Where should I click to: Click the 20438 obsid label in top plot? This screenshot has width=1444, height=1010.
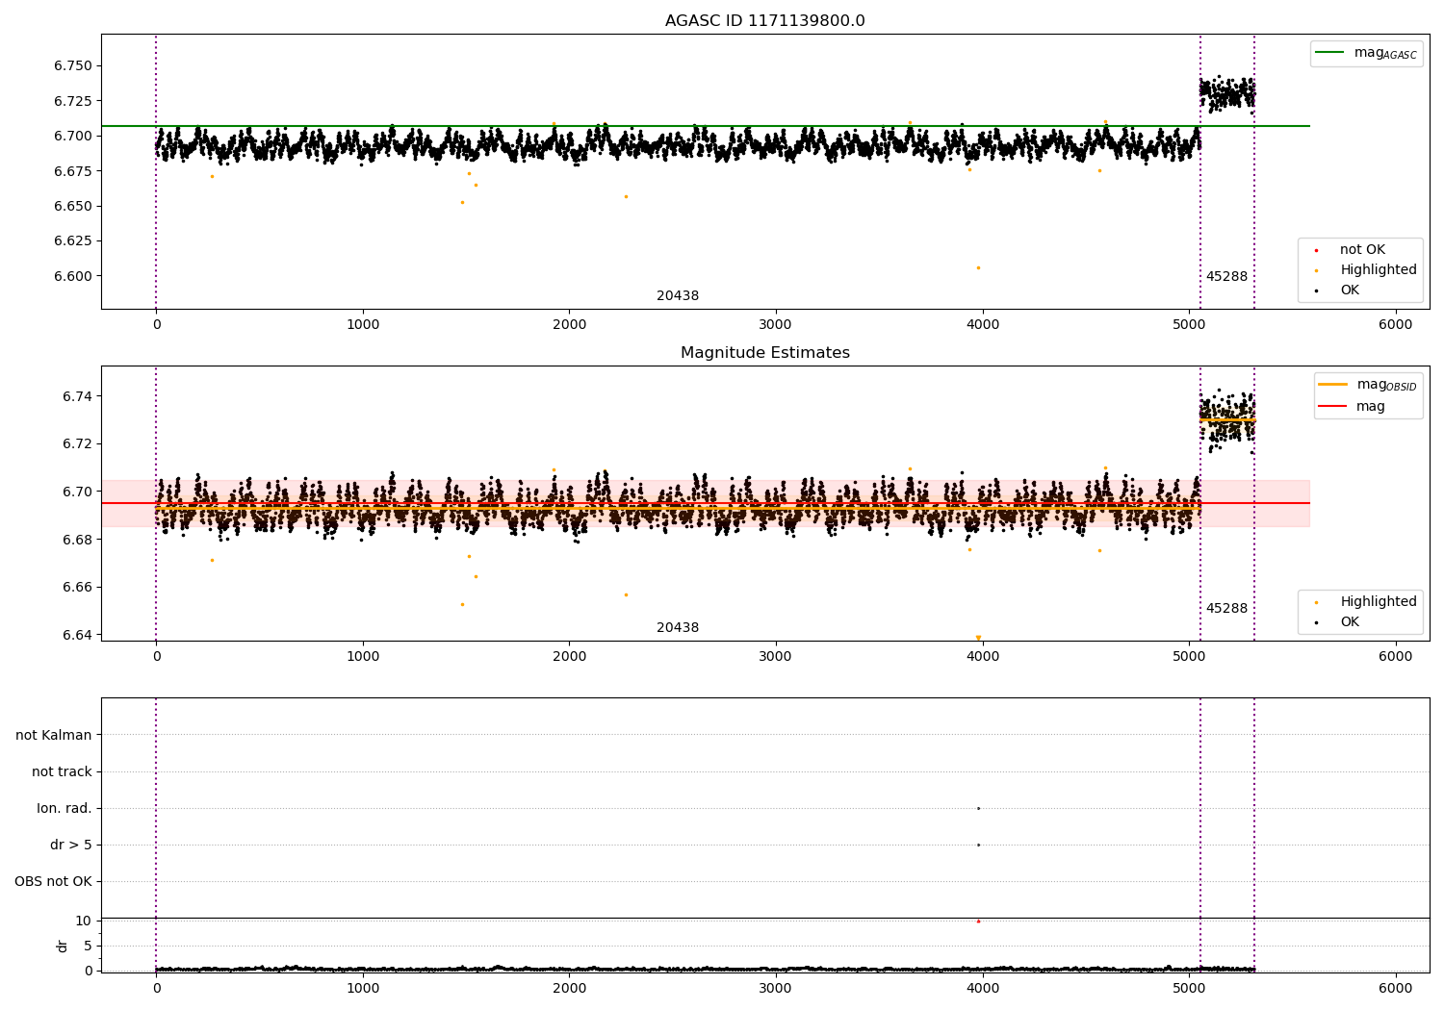coord(678,296)
